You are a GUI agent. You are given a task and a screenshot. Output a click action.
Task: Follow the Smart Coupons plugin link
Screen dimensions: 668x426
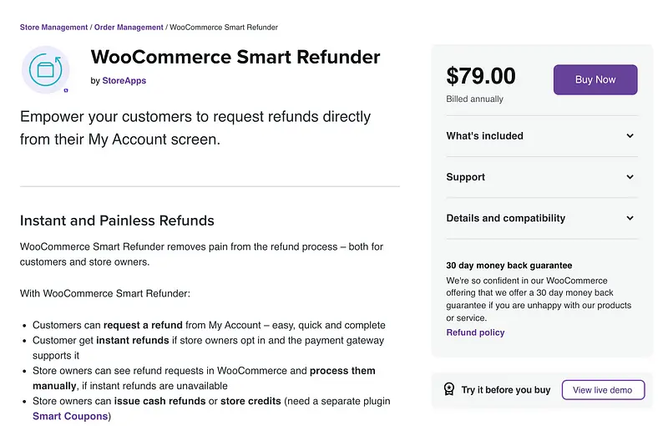[70, 416]
